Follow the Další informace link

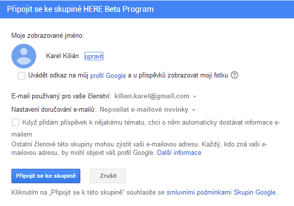click(179, 153)
